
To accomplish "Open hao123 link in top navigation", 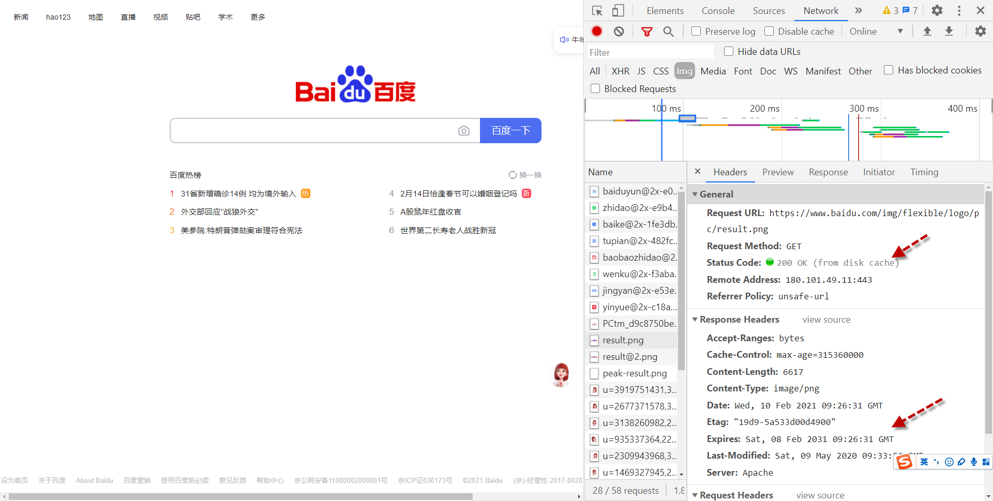I will click(x=58, y=17).
